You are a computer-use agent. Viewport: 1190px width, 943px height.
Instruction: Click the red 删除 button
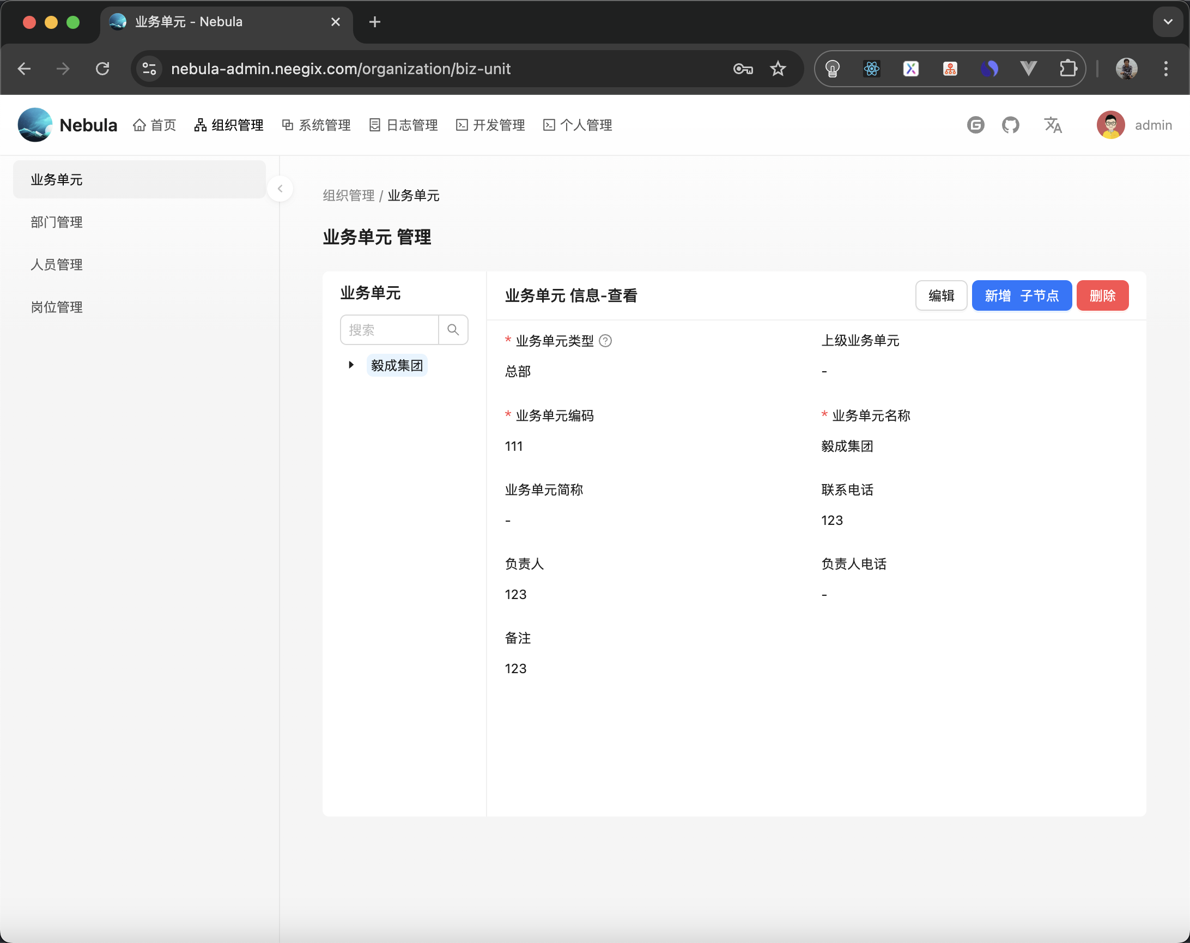[1102, 295]
